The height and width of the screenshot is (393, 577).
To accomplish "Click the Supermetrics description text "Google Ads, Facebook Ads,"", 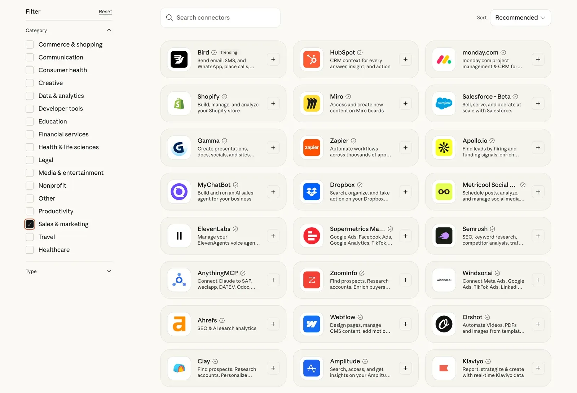I will 361,237.
